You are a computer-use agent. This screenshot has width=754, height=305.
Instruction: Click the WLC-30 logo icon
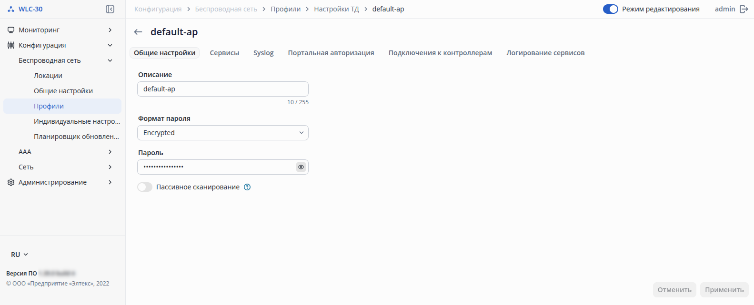pos(11,9)
